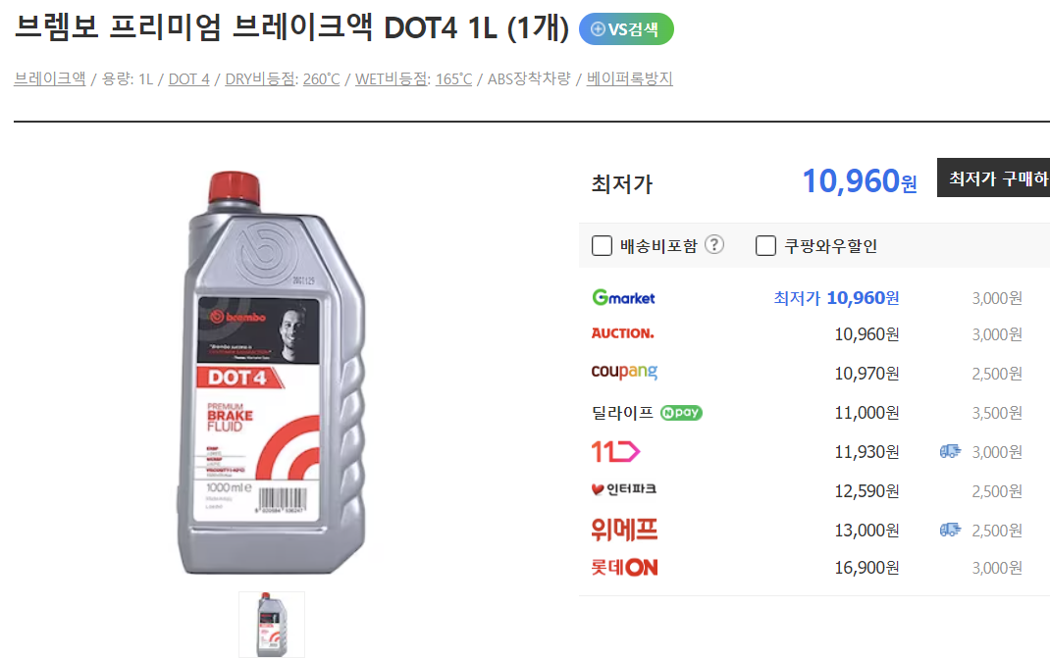Open the 딜라이프 Npay seller entry
Screen dimensions: 1050x659
[647, 413]
